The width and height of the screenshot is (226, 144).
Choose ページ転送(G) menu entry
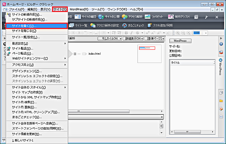click(37, 54)
